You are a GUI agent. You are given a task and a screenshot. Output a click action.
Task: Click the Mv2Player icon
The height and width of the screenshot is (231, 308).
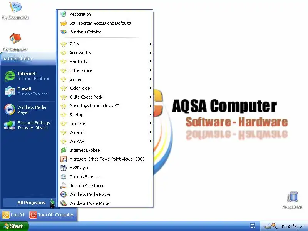pyautogui.click(x=64, y=168)
